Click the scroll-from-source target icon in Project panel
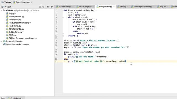The height and width of the screenshot is (99, 177). point(40,7)
